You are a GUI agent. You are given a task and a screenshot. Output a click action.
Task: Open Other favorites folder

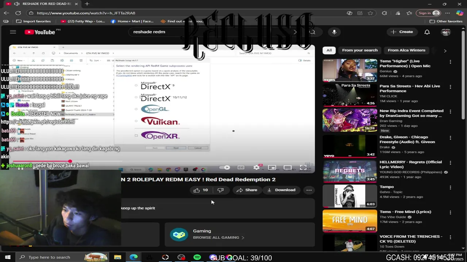coord(446,21)
